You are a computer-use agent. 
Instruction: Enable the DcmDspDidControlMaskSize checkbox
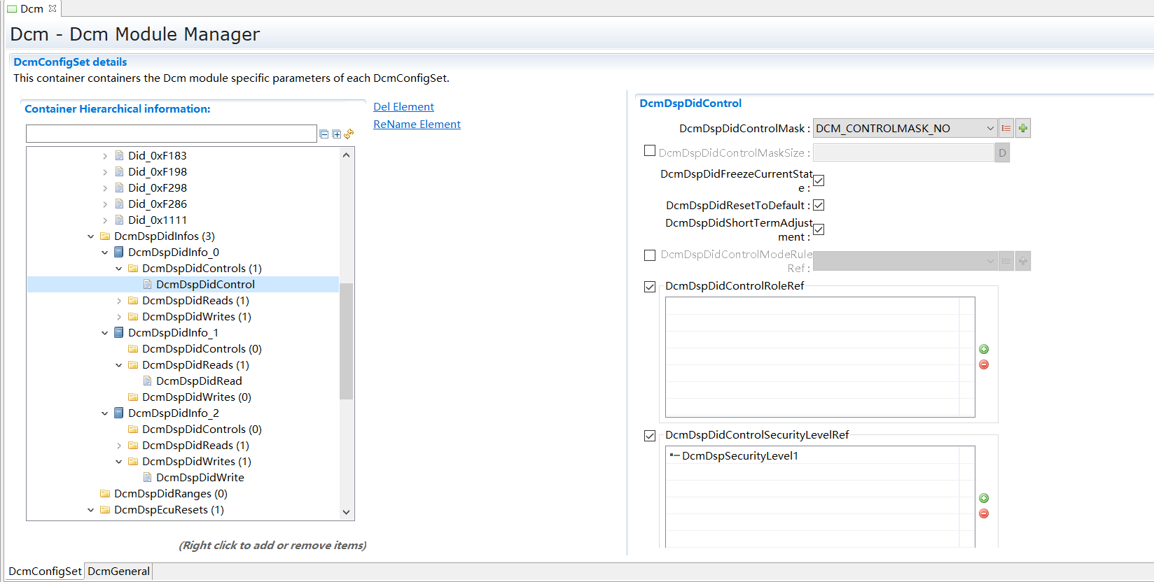tap(650, 151)
